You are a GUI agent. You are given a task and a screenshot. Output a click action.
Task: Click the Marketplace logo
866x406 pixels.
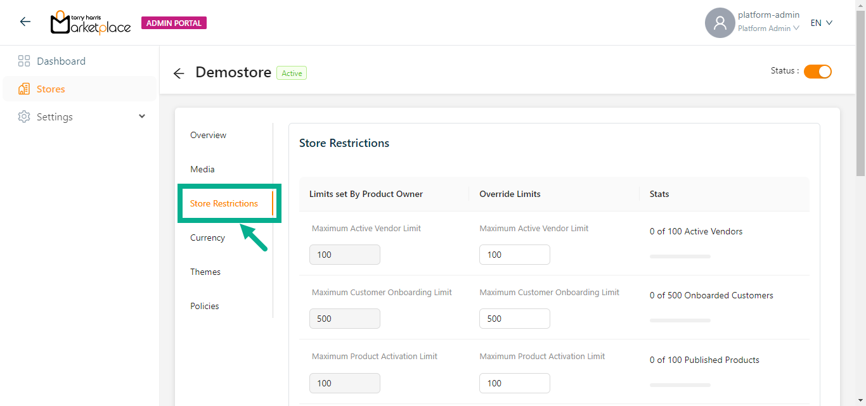(x=91, y=23)
